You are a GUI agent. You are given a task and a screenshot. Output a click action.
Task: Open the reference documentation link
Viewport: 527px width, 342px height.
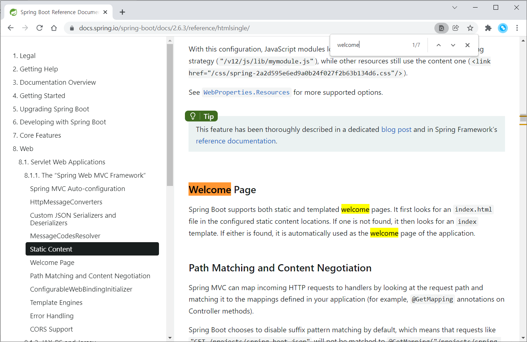(x=236, y=141)
